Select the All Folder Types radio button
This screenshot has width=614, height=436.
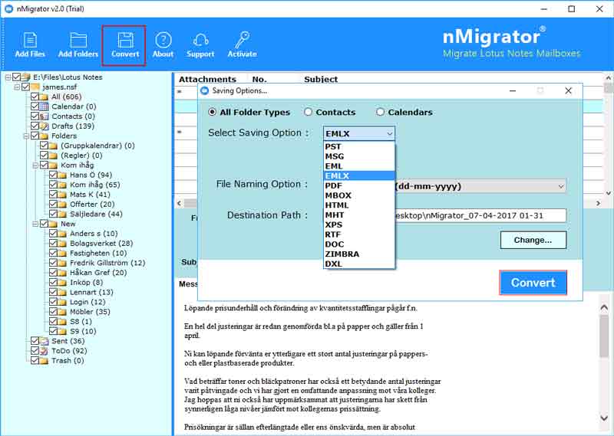click(x=213, y=112)
